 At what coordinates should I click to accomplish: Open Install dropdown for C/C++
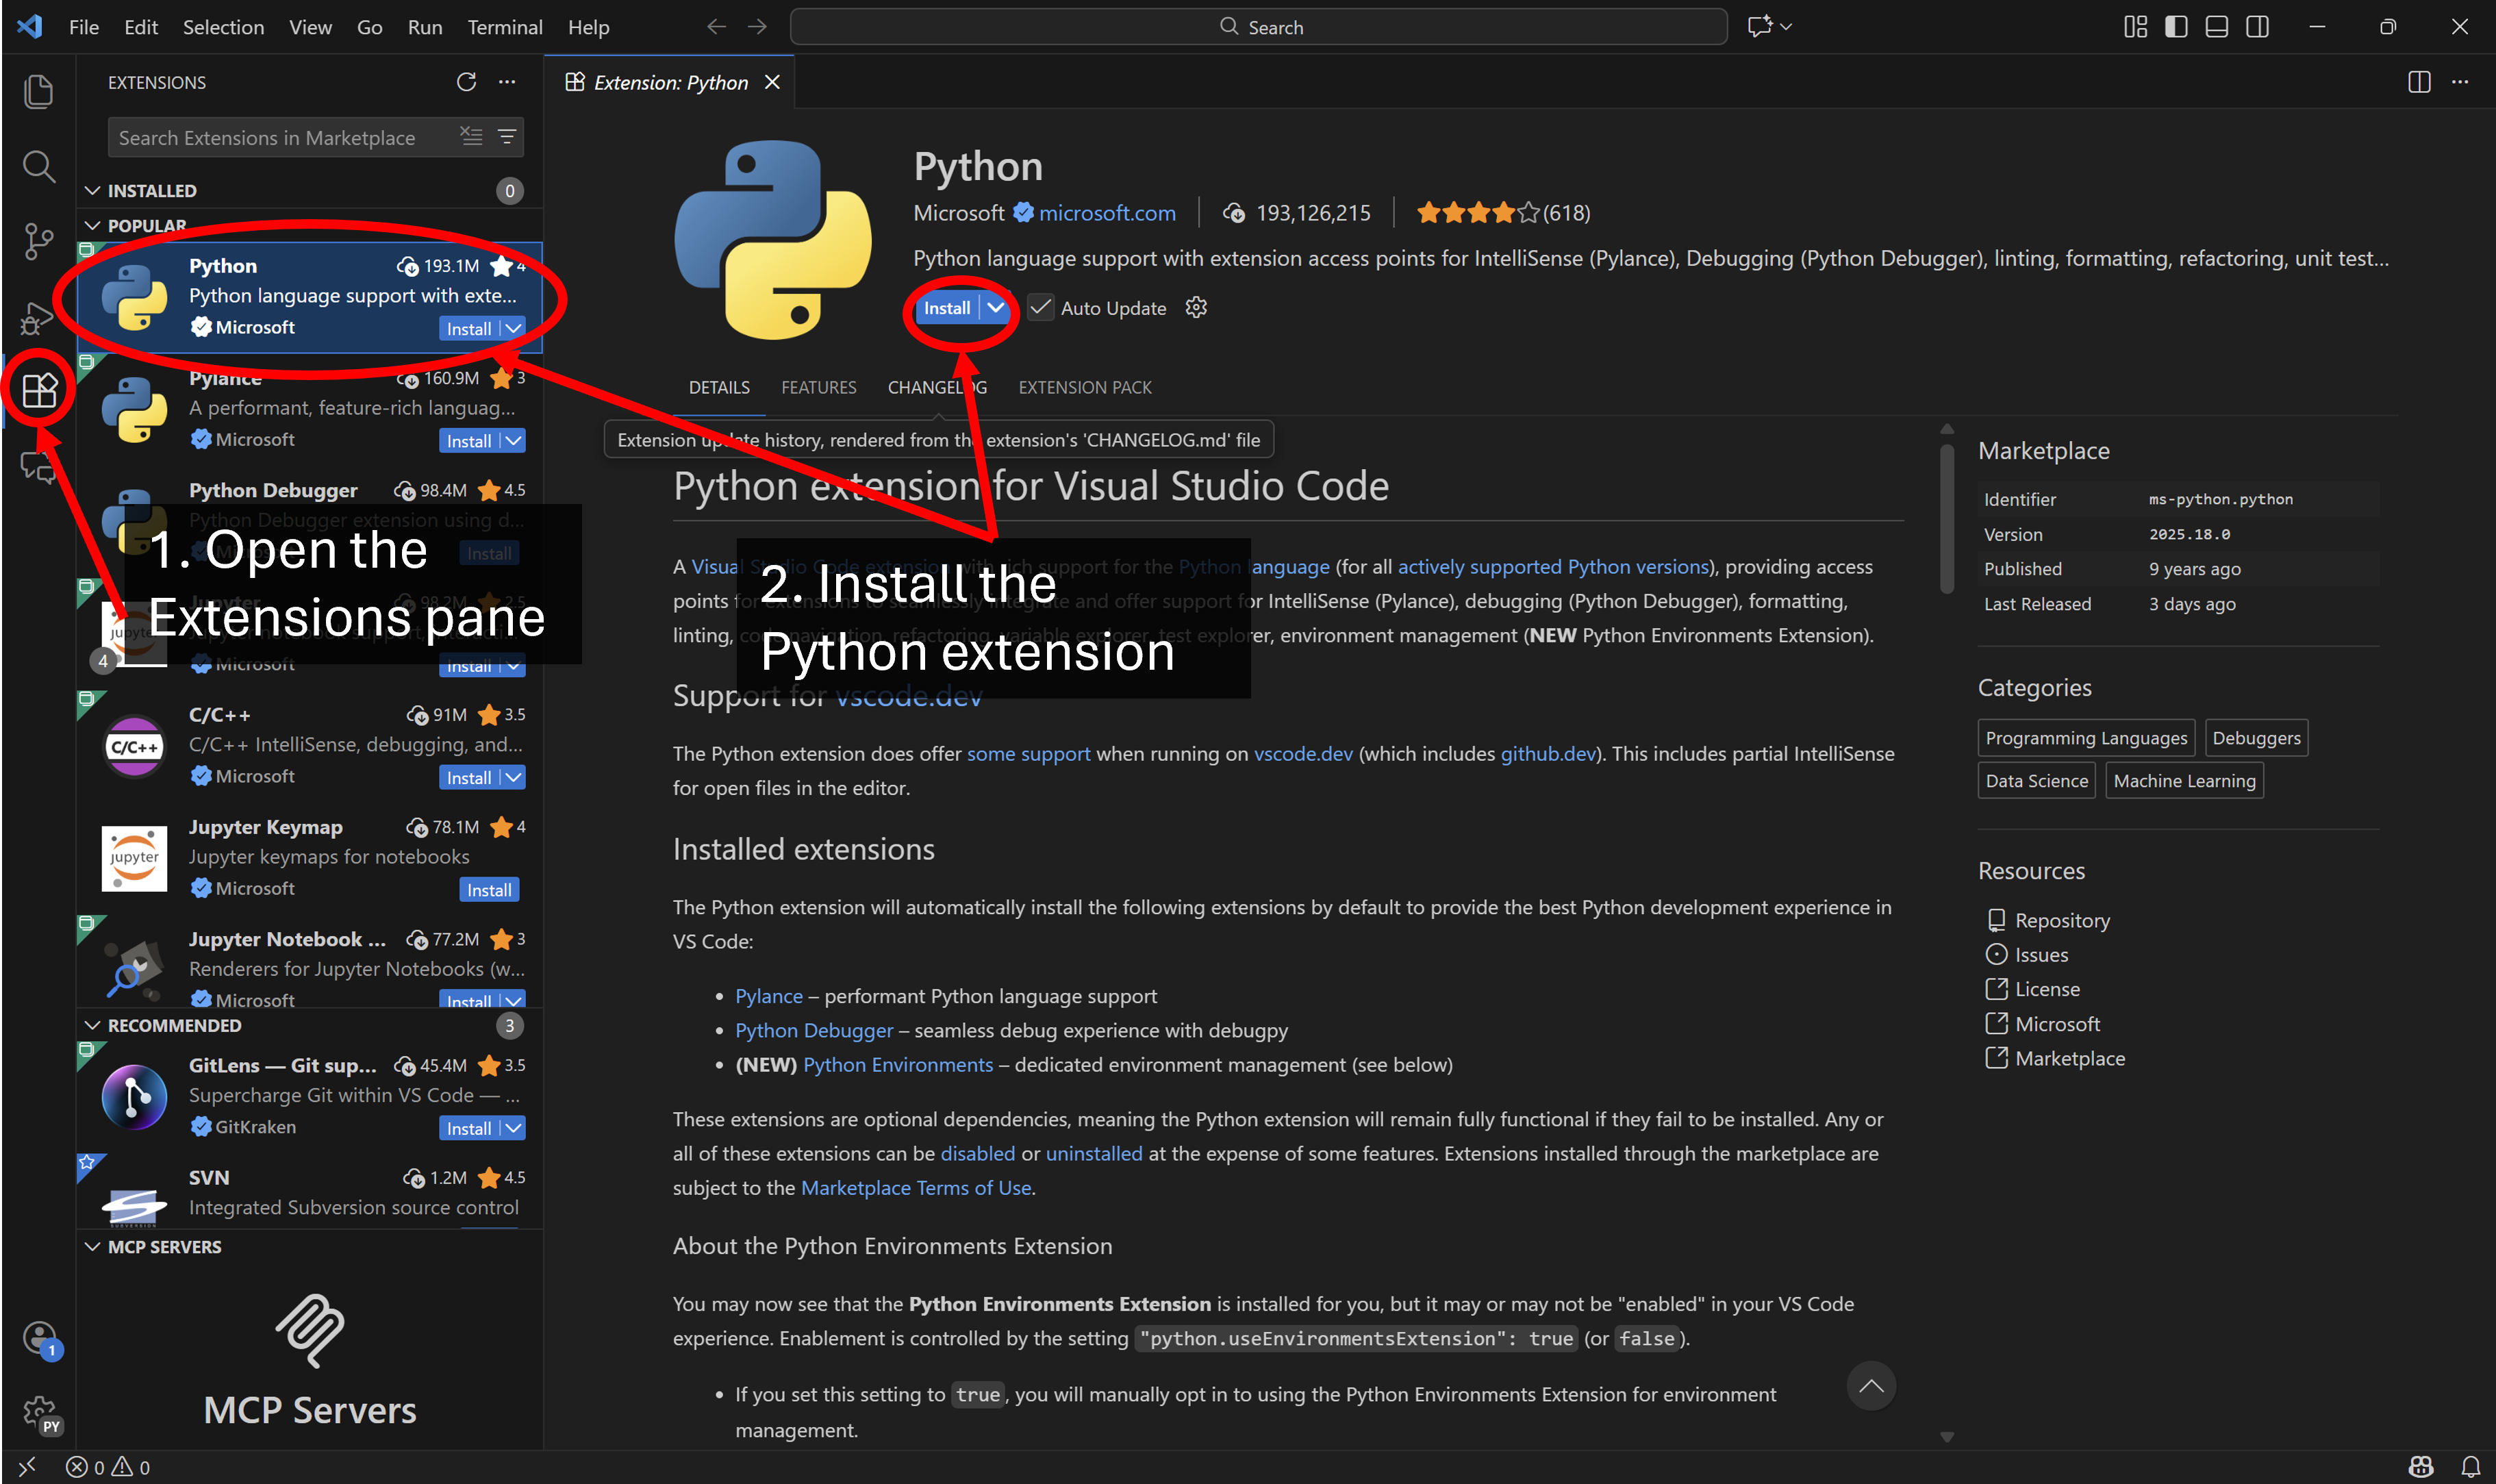(x=513, y=778)
